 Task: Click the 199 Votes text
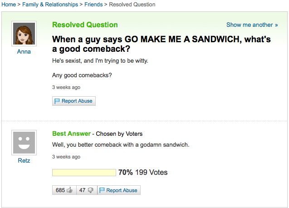click(x=151, y=173)
